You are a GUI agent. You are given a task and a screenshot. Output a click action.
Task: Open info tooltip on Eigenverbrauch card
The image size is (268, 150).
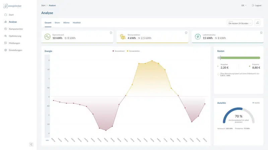[x=111, y=33]
